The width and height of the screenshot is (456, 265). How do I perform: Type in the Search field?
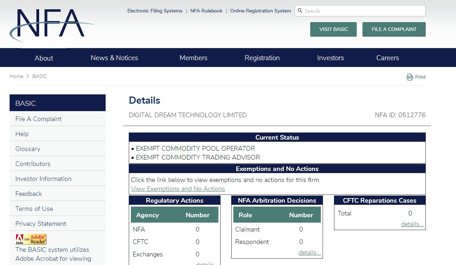pyautogui.click(x=363, y=11)
